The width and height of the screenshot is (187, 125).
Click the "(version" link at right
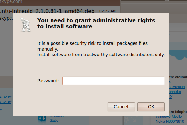(177, 87)
